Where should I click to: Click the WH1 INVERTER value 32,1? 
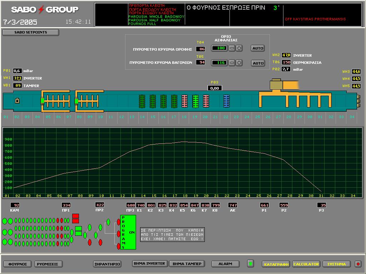point(18,78)
